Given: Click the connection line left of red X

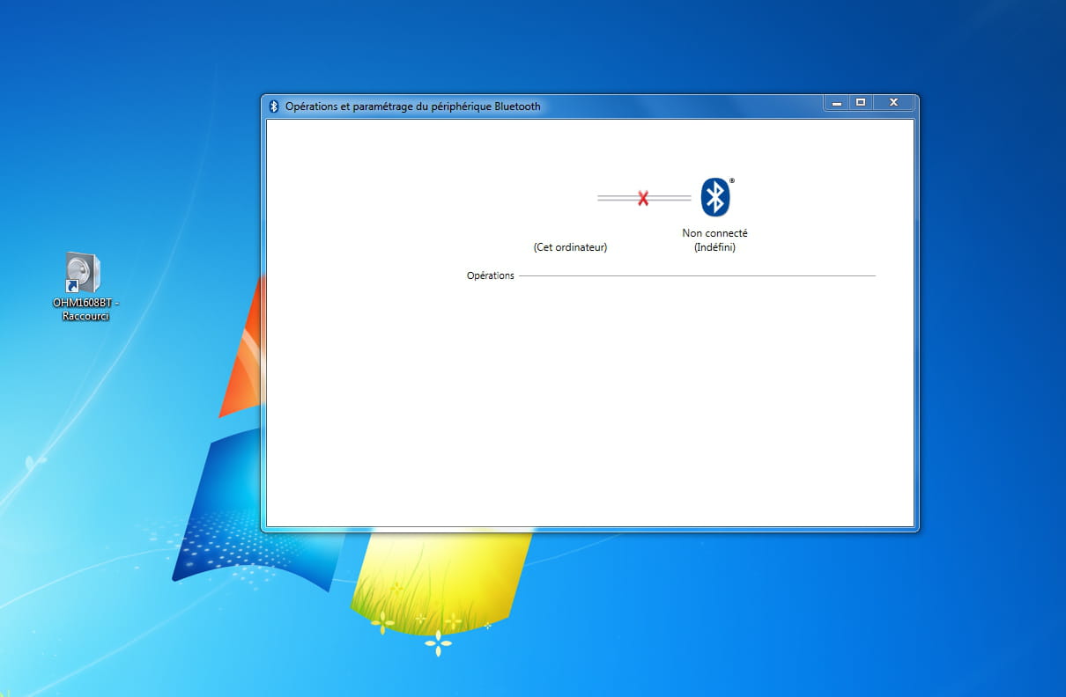Looking at the screenshot, I should pyautogui.click(x=617, y=198).
